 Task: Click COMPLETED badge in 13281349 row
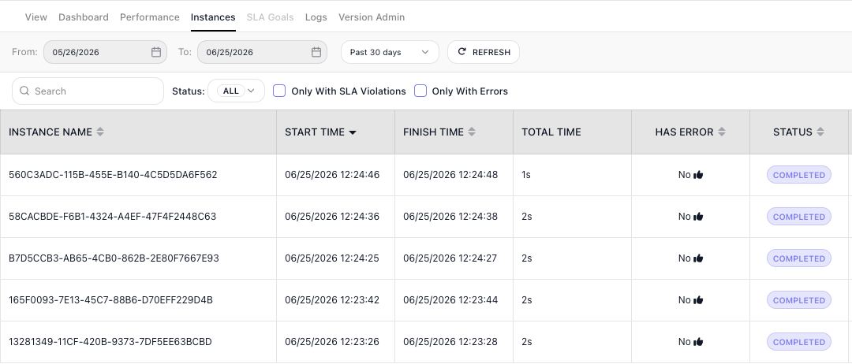point(798,342)
